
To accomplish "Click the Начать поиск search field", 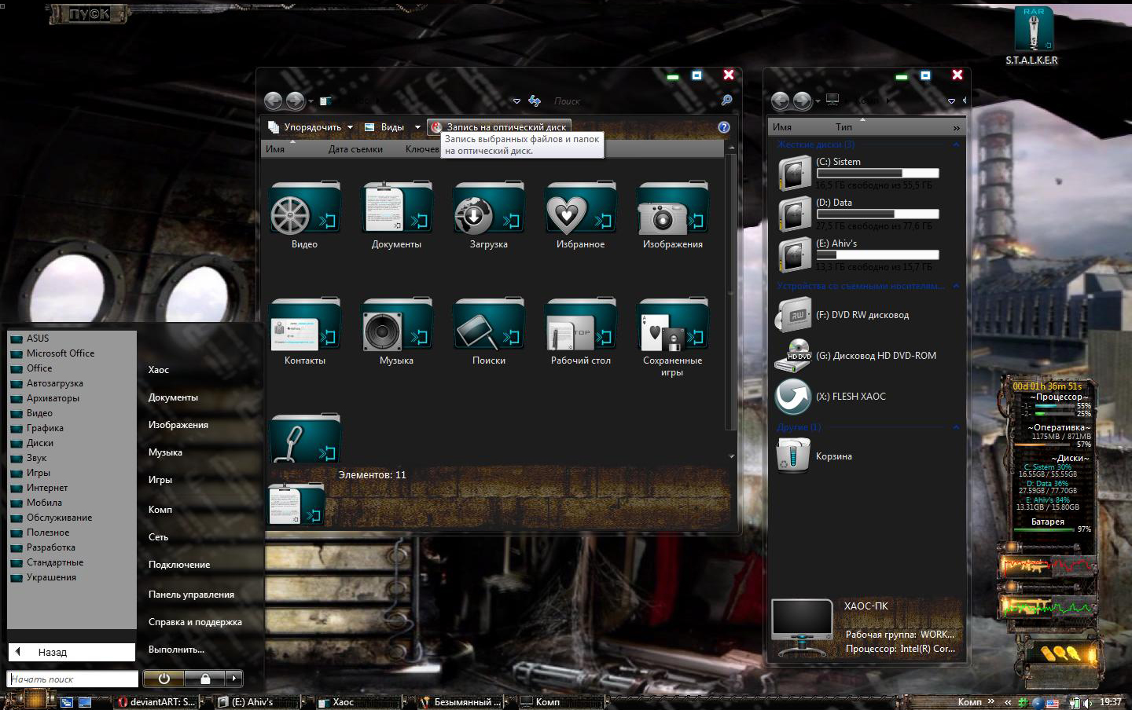I will (72, 679).
